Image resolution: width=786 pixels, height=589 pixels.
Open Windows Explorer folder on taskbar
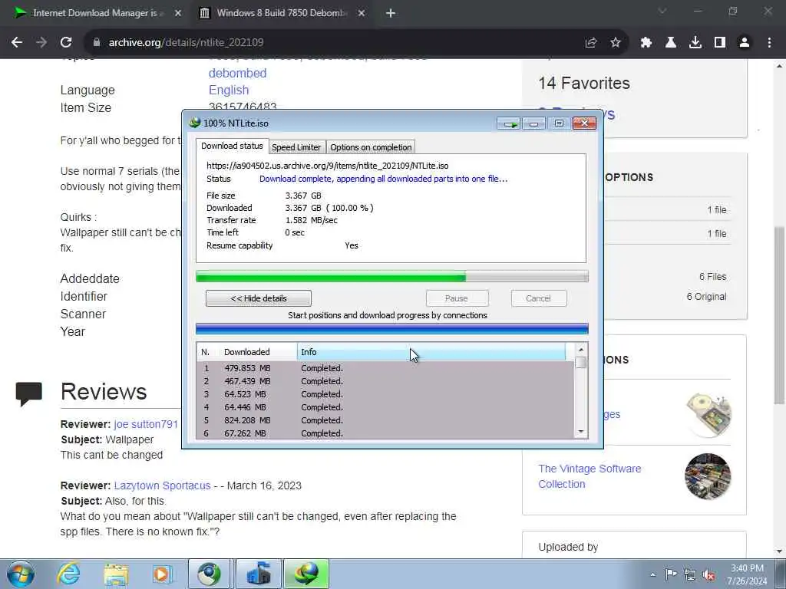[117, 574]
